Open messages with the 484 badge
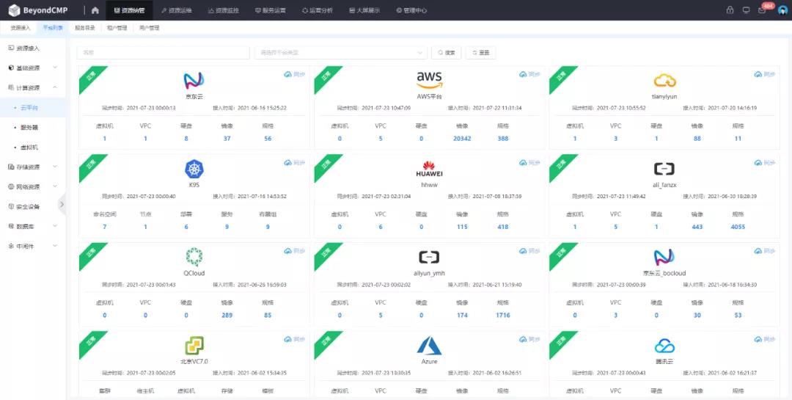Image resolution: width=792 pixels, height=400 pixels. [762, 10]
